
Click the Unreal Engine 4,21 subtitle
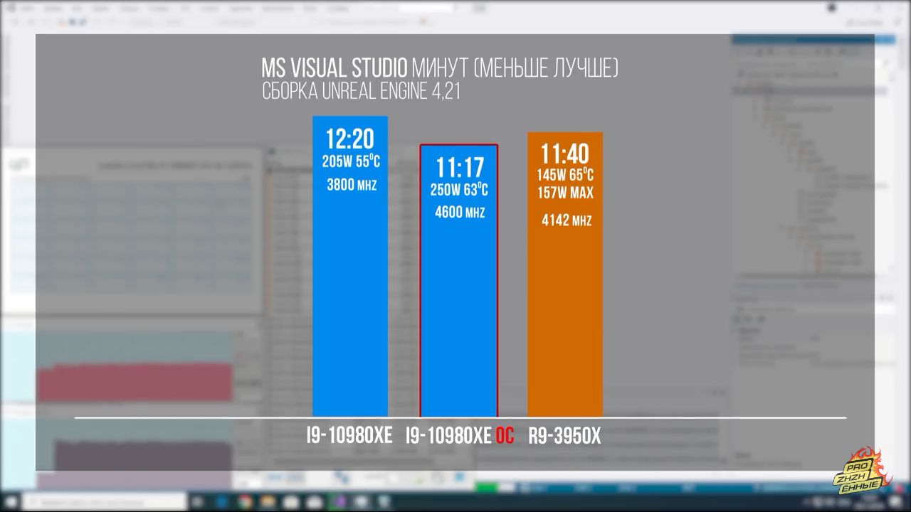coord(362,92)
